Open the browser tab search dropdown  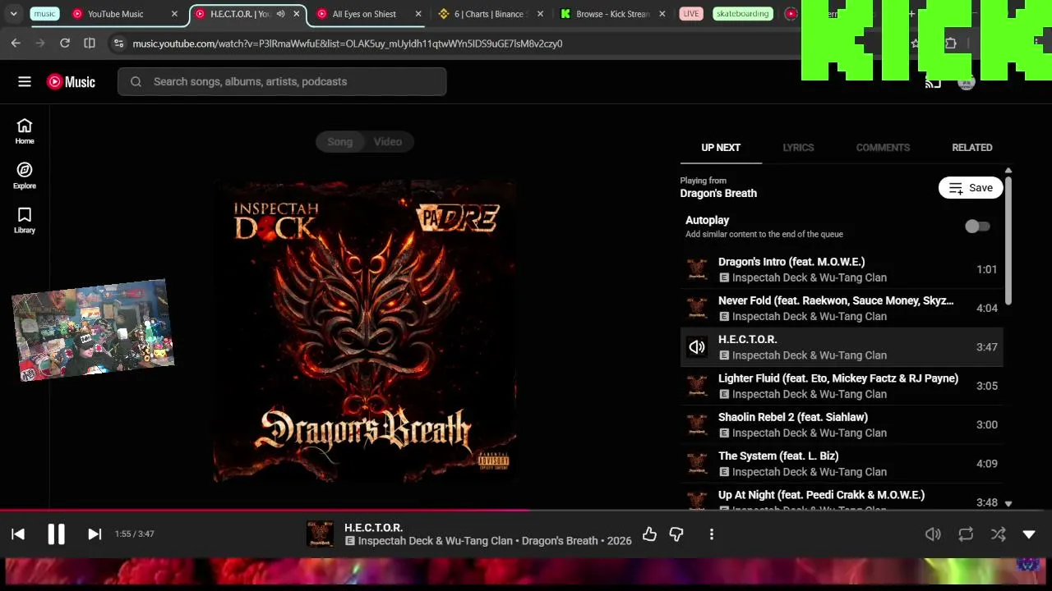pyautogui.click(x=13, y=14)
